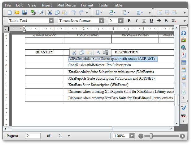Click the Undo arrow icon
The width and height of the screenshot is (192, 145).
tap(73, 12)
